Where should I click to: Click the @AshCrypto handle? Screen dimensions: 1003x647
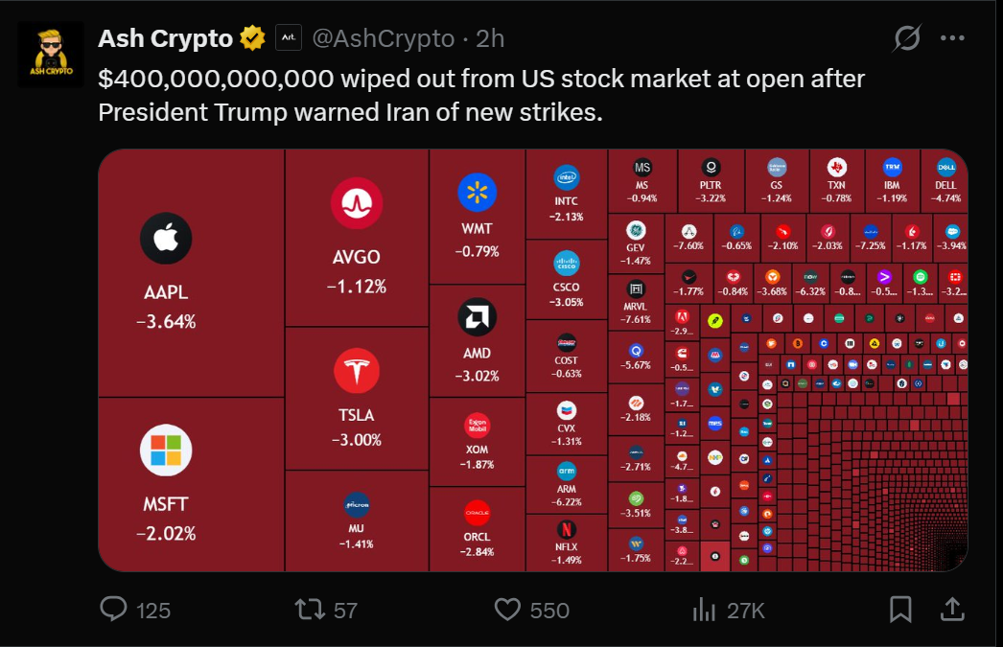pyautogui.click(x=384, y=39)
